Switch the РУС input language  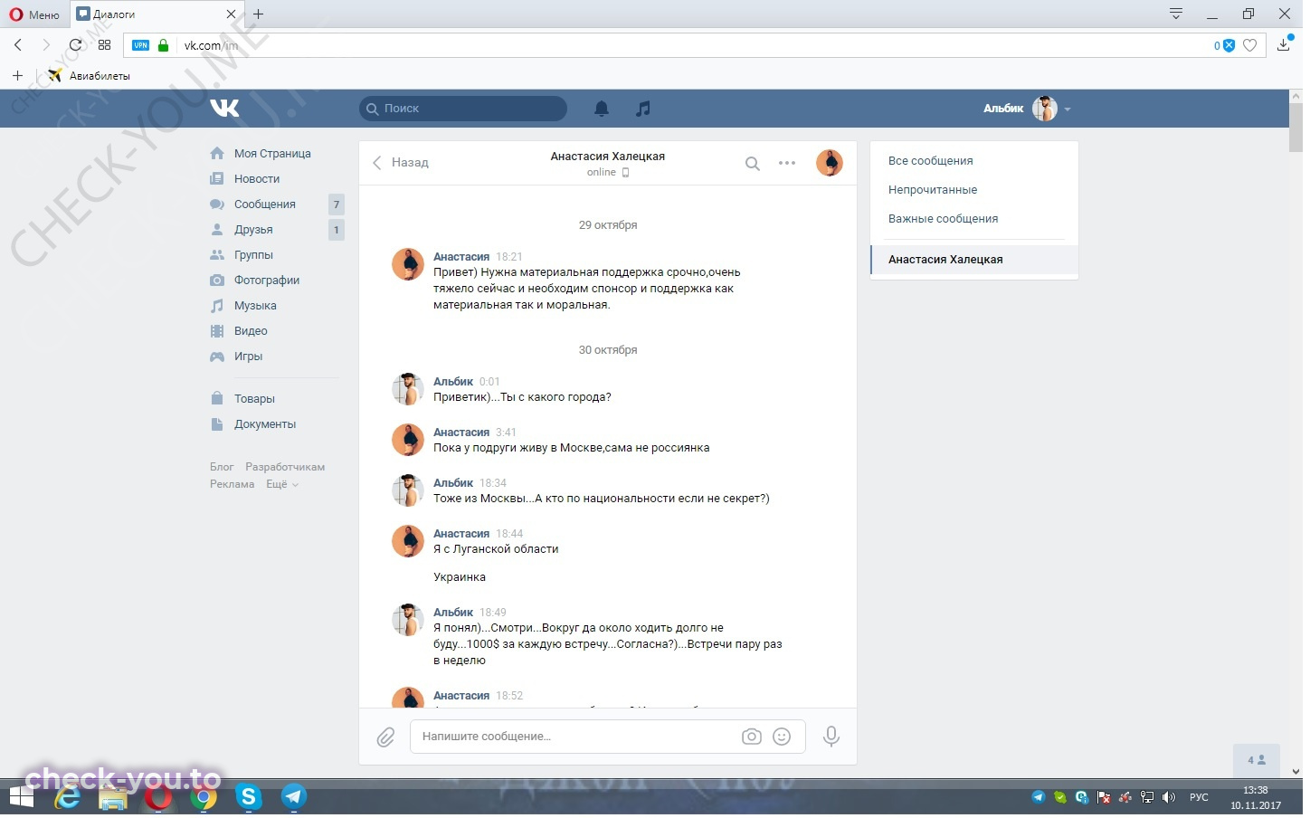1199,797
